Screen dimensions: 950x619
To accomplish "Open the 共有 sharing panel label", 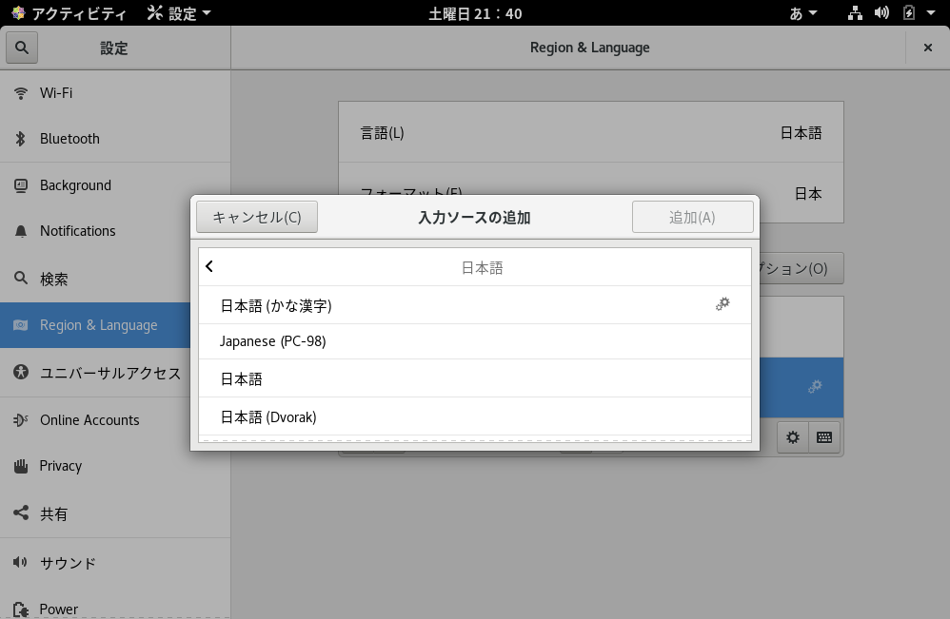I will coord(54,513).
